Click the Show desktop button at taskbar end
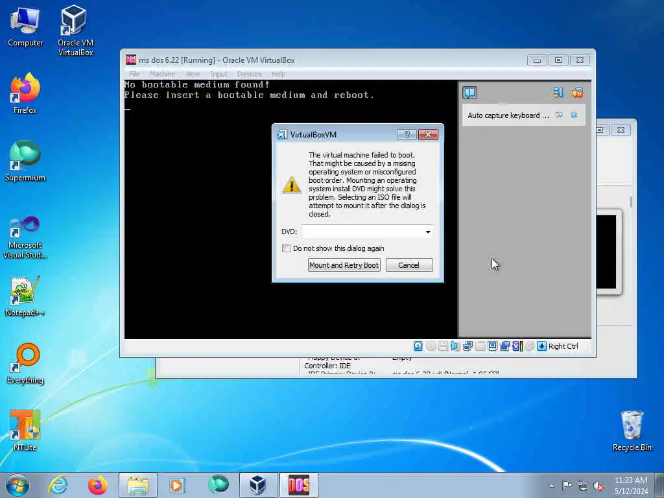 pyautogui.click(x=659, y=485)
